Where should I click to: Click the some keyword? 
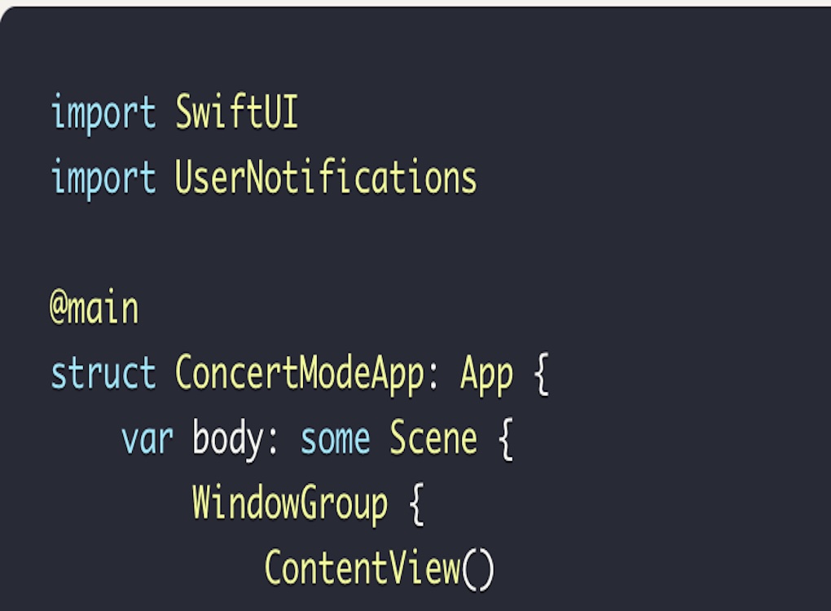tap(335, 440)
